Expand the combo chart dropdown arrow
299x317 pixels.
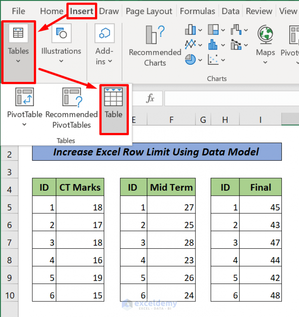[246, 45]
